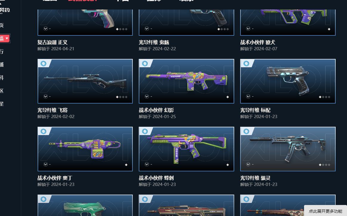Viewport: 347px width, 216px height.
Task: Select first upgrade level diamond on 光导纤维 标配
Action: click(320, 97)
